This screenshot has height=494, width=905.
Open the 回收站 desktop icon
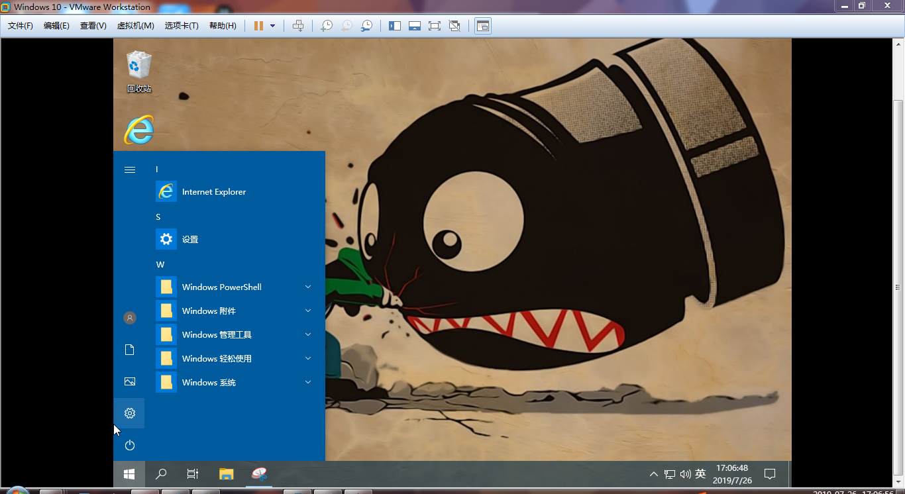(139, 72)
